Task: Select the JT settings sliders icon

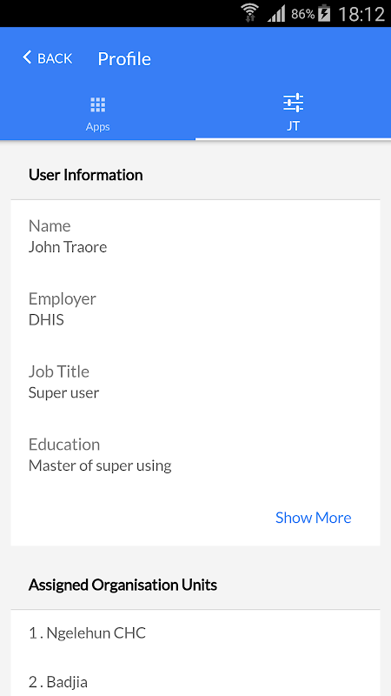Action: (293, 103)
